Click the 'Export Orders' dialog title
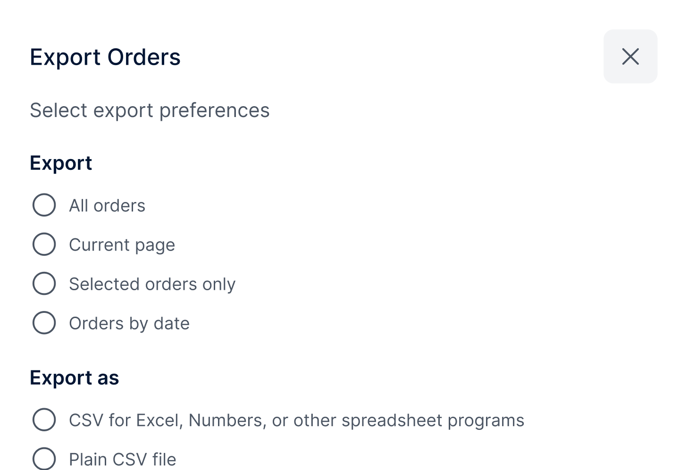This screenshot has width=687, height=470. (x=105, y=57)
